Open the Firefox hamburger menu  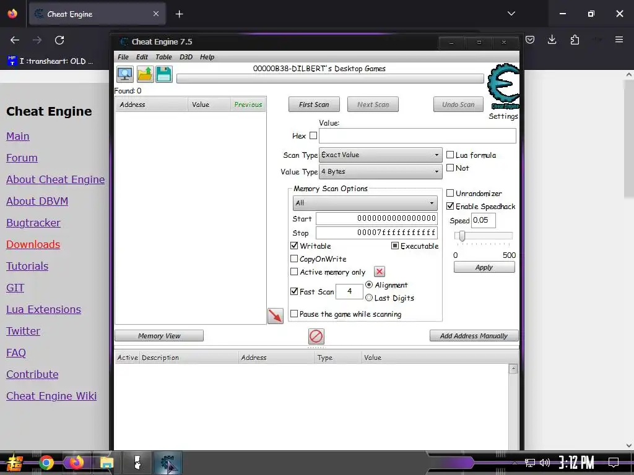pyautogui.click(x=619, y=40)
